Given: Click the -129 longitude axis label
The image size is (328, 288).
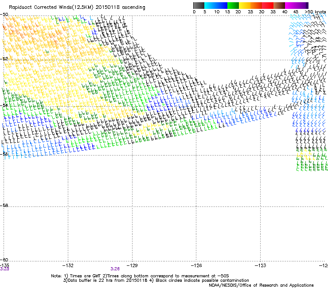Looking at the screenshot, I should click(x=132, y=265).
